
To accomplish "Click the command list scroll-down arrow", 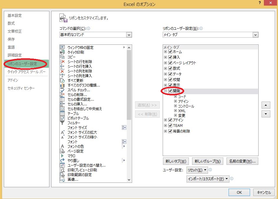I will [129, 180].
